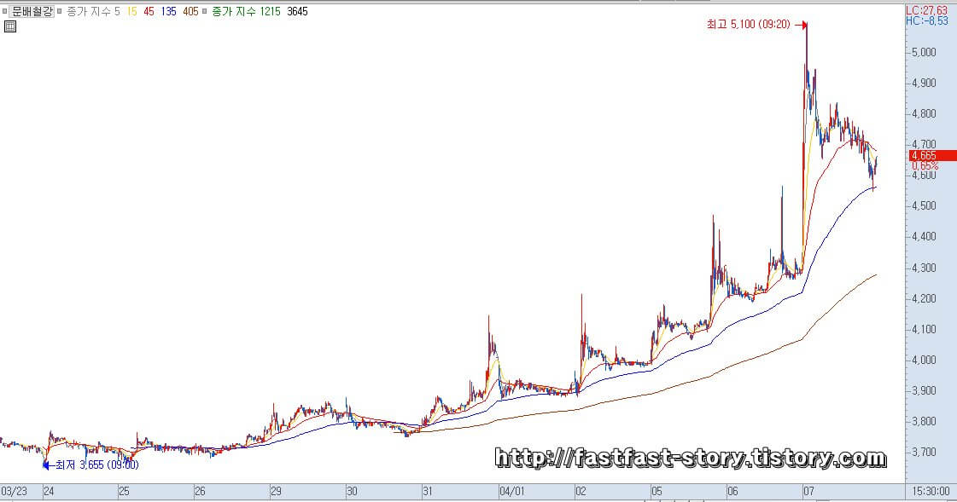Click the 3,800 price axis label

pos(924,422)
